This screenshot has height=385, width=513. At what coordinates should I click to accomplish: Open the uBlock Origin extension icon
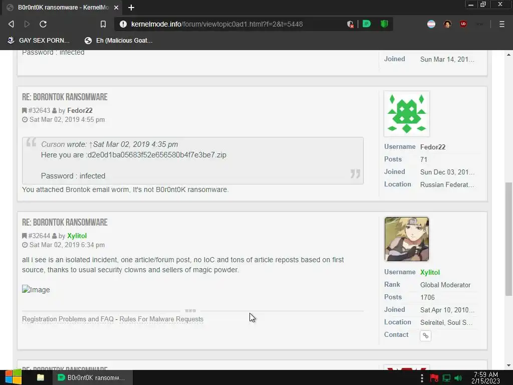(x=463, y=24)
